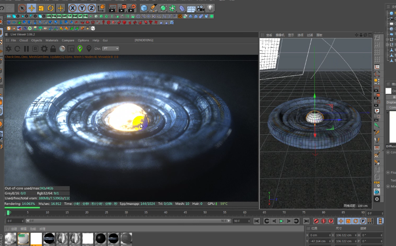Image resolution: width=396 pixels, height=246 pixels.
Task: Select the material picker pin tool
Action: pyautogui.click(x=89, y=49)
